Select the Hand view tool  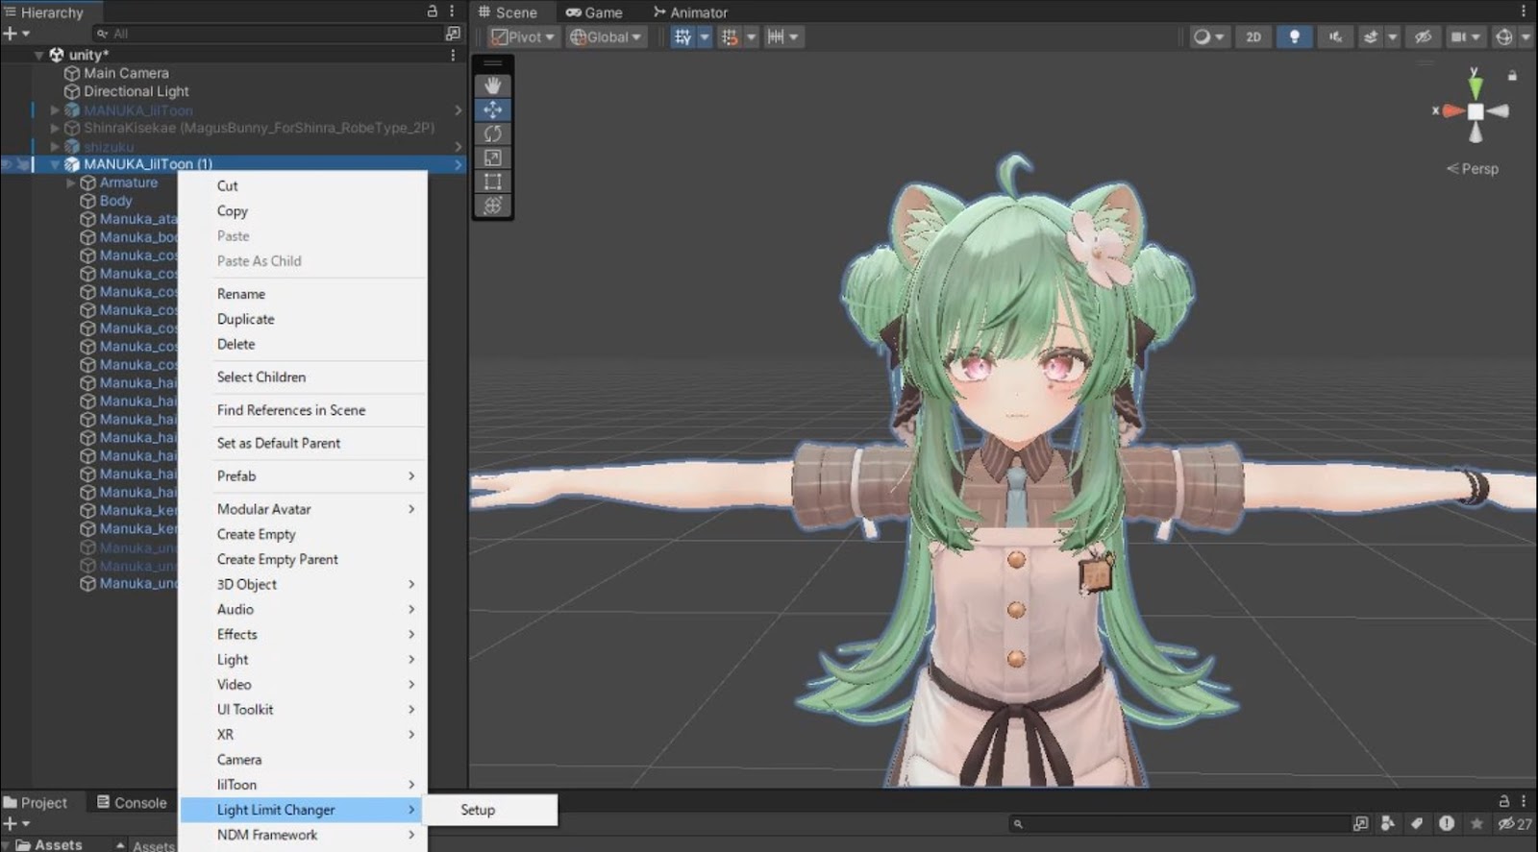[x=493, y=85]
